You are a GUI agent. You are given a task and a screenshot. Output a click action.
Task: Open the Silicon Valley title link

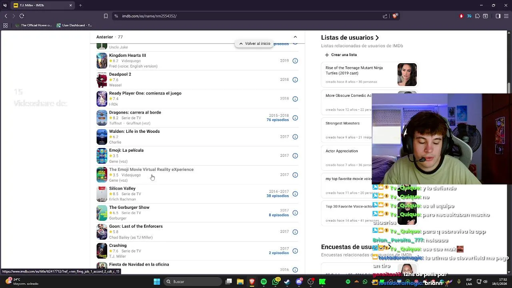pyautogui.click(x=122, y=188)
